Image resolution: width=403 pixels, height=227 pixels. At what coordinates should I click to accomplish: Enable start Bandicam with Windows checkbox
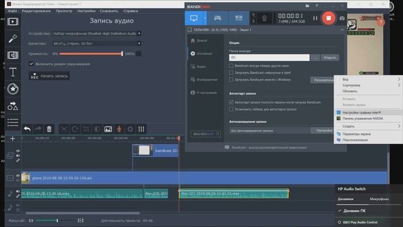(231, 80)
